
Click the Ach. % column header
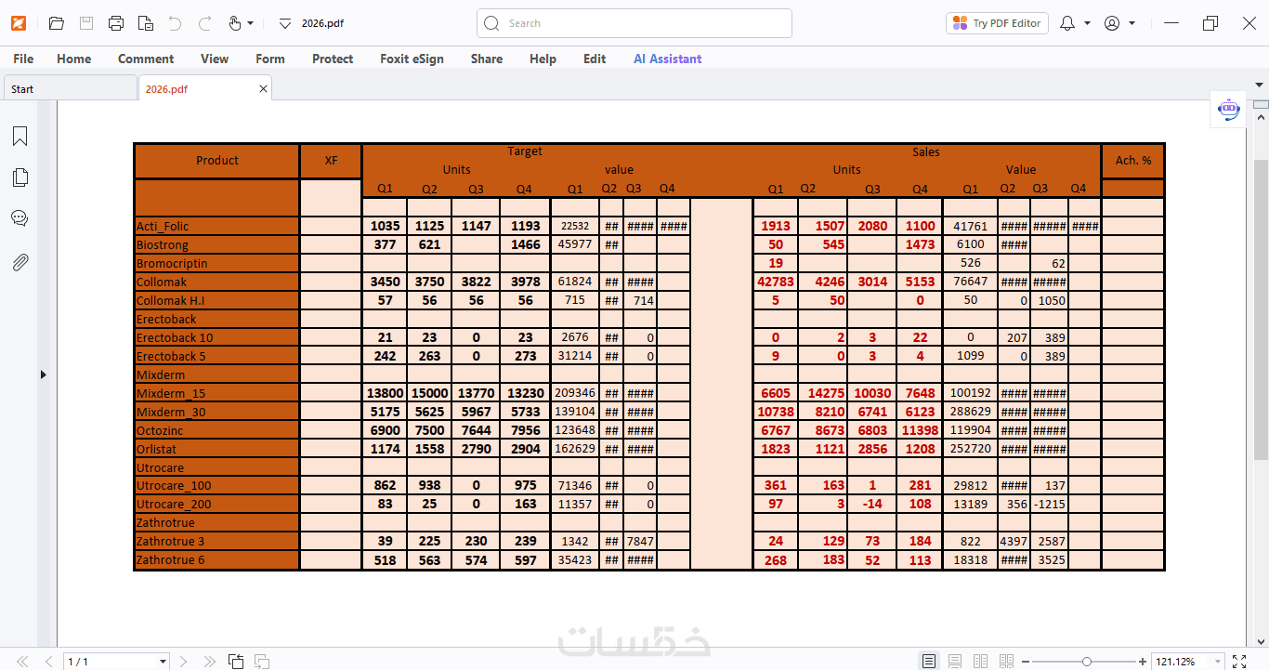(x=1132, y=161)
